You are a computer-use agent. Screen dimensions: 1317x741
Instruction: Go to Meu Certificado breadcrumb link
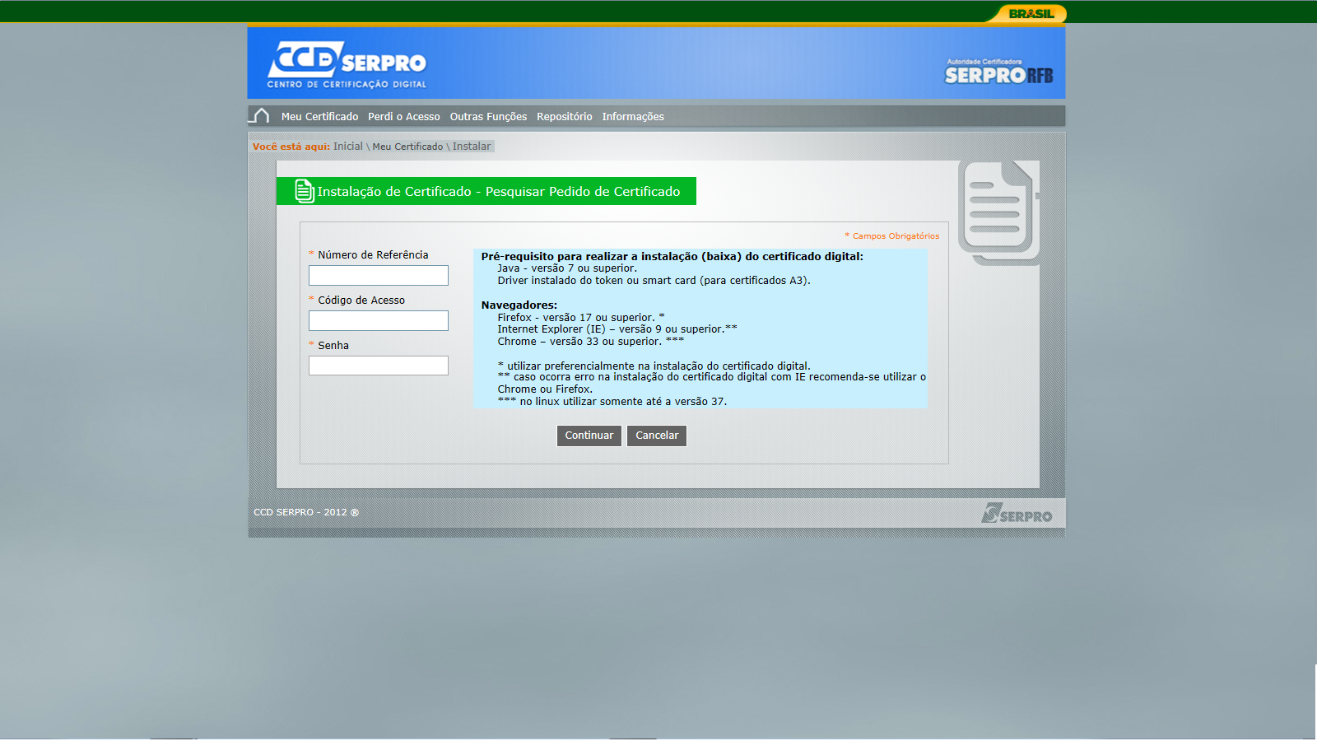[407, 147]
